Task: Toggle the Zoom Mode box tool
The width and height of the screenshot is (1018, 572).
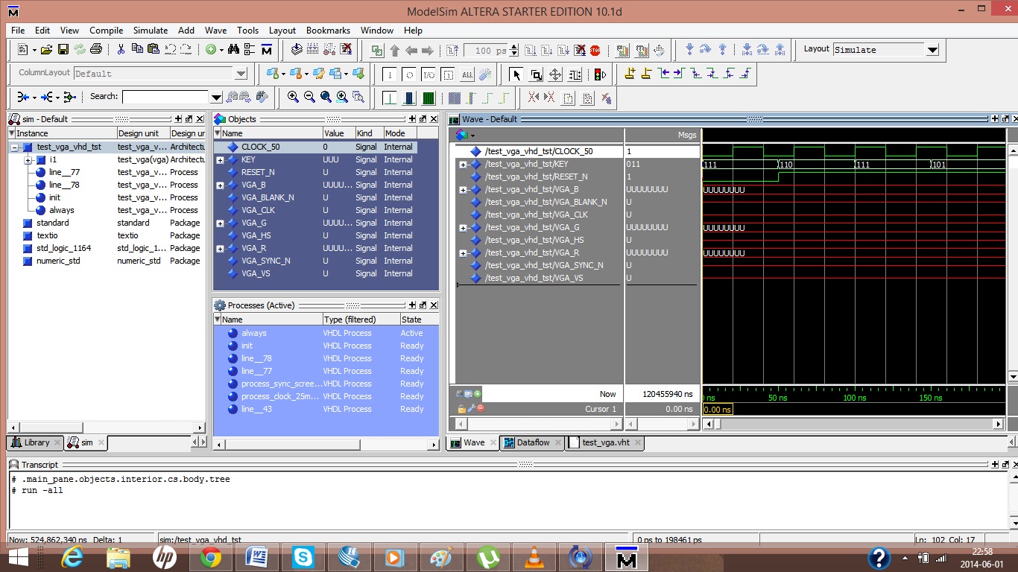Action: tap(536, 74)
